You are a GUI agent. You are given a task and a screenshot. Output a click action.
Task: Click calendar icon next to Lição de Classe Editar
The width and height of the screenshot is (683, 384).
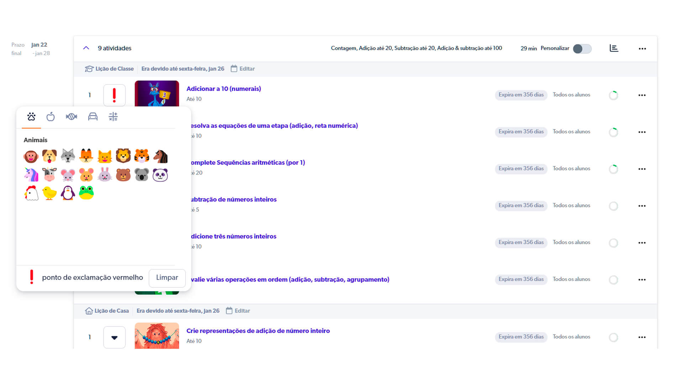(234, 69)
